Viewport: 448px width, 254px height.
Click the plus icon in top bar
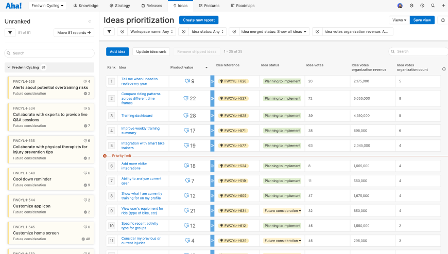(443, 6)
